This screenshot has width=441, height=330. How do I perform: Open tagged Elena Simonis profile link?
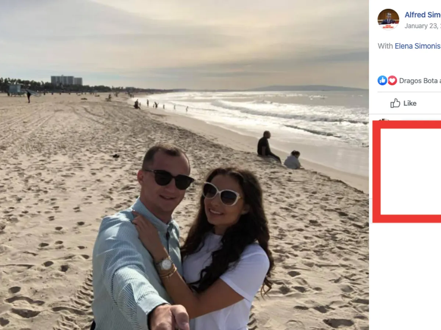417,46
